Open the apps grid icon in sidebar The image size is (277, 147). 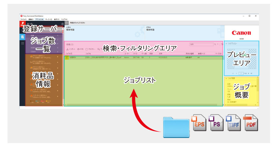coord(22,44)
